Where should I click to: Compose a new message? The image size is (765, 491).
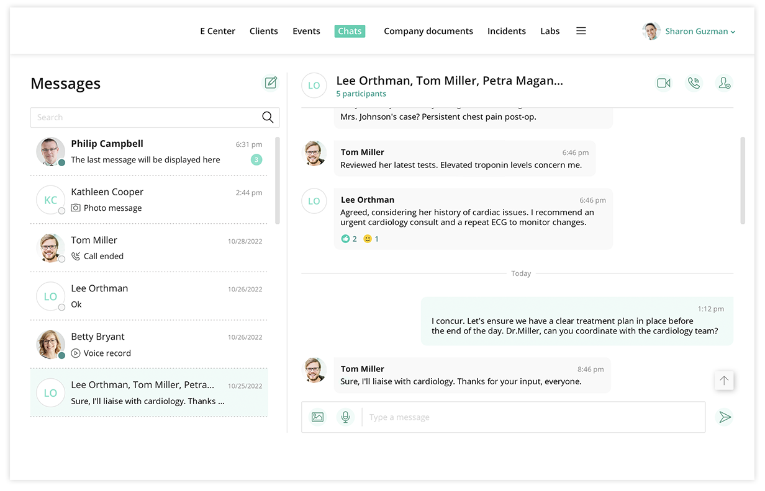(271, 83)
